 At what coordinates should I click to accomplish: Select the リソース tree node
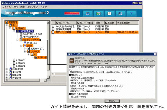35,52
